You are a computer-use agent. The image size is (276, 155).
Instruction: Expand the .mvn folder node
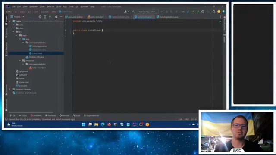click(13, 28)
